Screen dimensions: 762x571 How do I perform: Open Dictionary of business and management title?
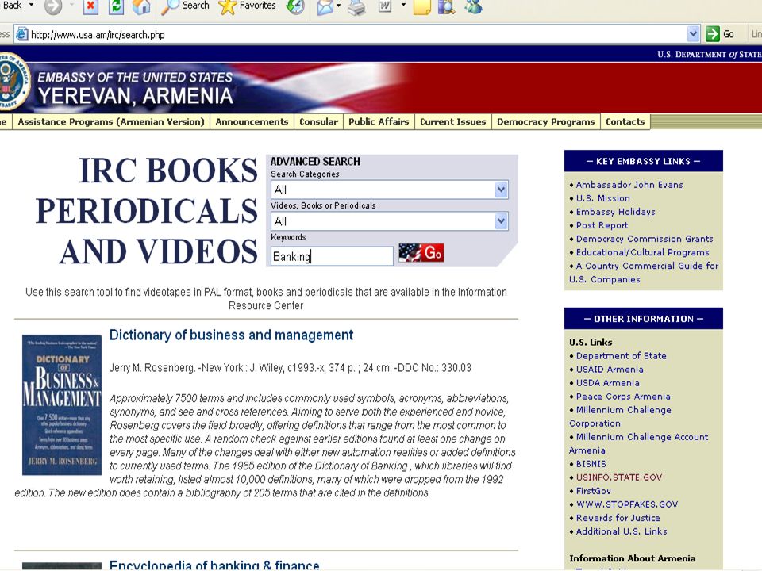click(x=231, y=335)
